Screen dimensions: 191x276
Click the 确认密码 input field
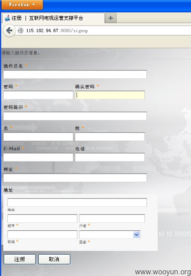tap(110, 95)
